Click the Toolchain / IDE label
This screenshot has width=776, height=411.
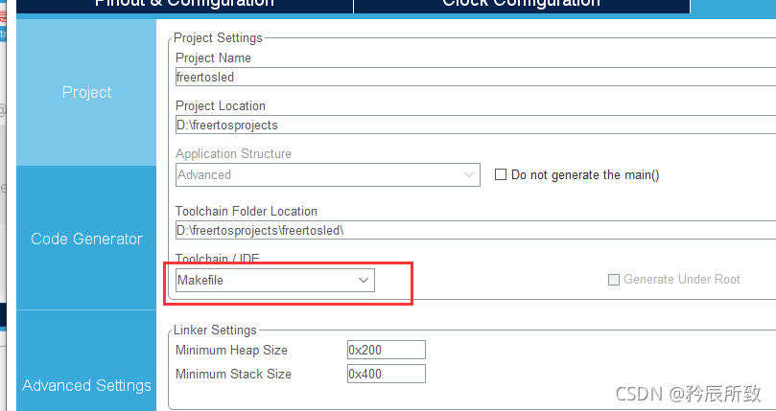[x=217, y=259]
